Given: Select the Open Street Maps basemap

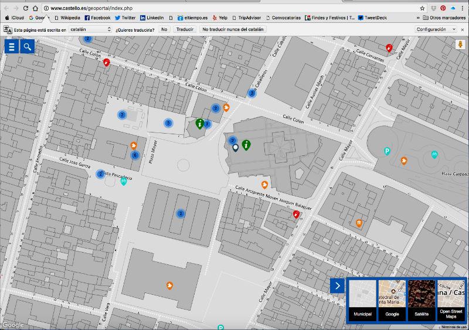Looking at the screenshot, I should coord(451,301).
